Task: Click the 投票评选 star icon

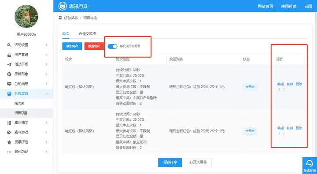Action: (9, 142)
